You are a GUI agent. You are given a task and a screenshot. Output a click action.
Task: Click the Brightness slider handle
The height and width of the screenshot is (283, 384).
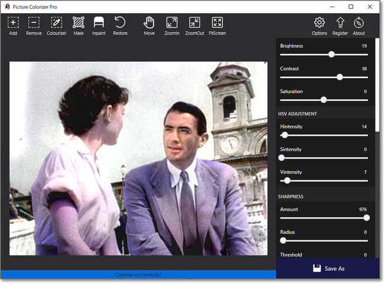(x=331, y=54)
